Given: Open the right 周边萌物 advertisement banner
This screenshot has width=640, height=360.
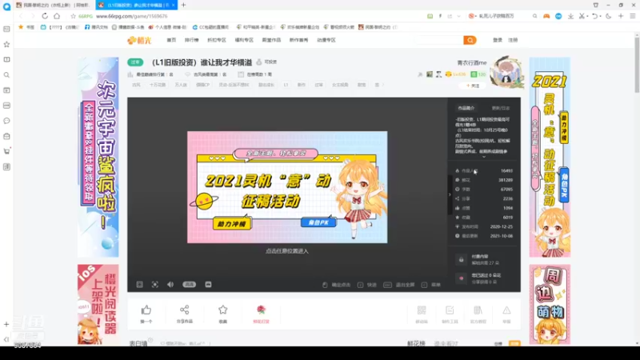Looking at the screenshot, I should point(550,304).
